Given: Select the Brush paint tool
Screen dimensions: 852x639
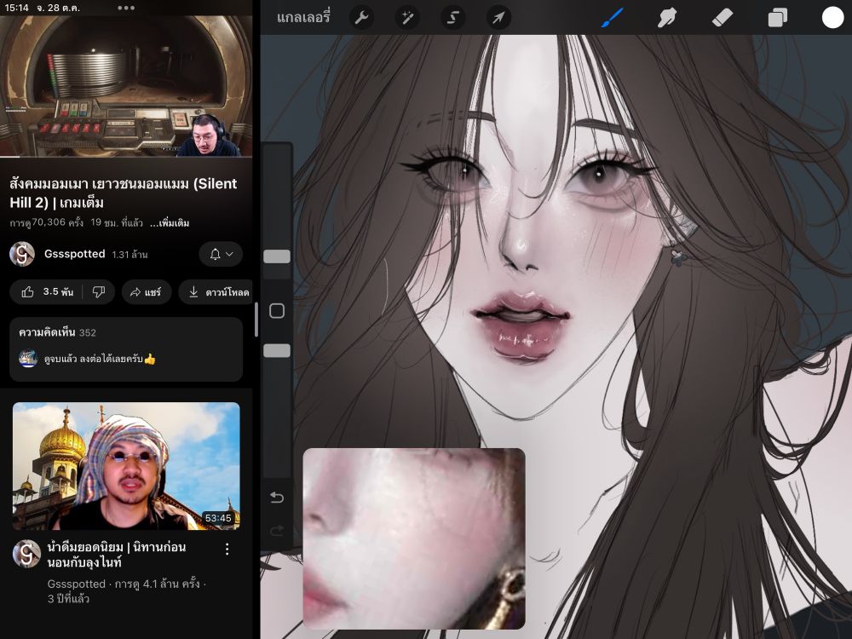Looking at the screenshot, I should point(613,18).
